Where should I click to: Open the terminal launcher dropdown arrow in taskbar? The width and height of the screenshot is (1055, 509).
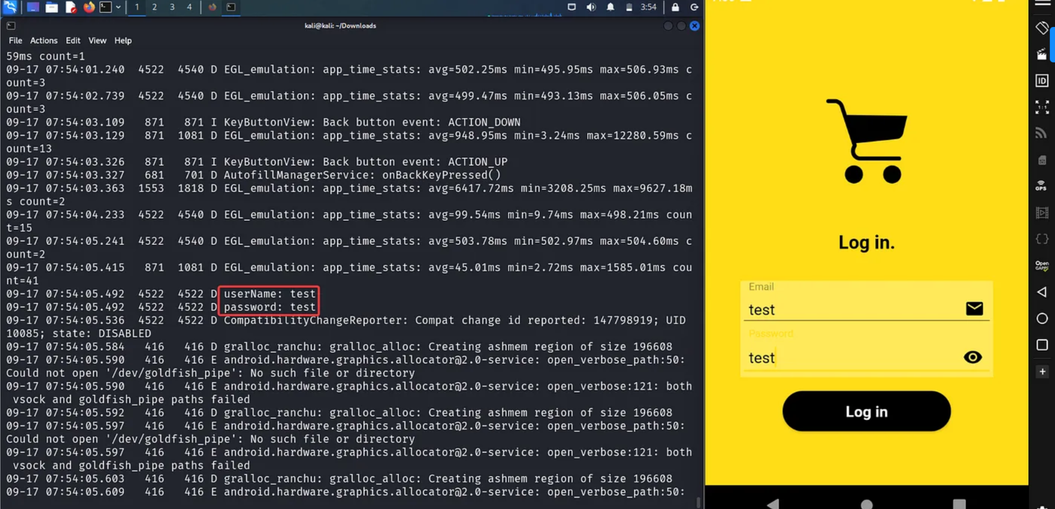coord(119,7)
